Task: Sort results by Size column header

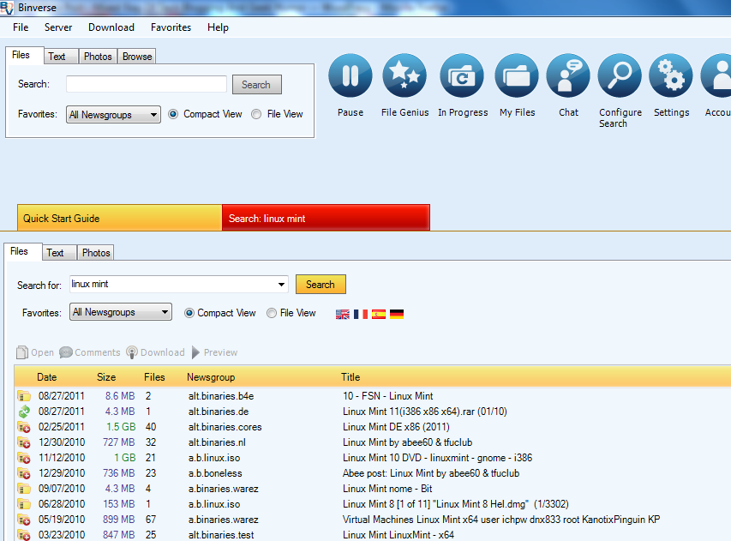Action: tap(106, 377)
